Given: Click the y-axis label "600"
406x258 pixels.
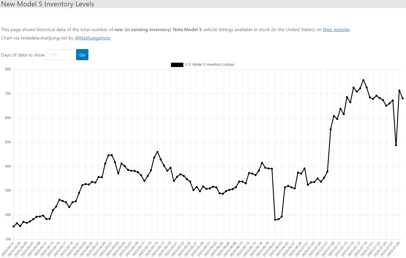Looking at the screenshot, I should click(8, 118).
